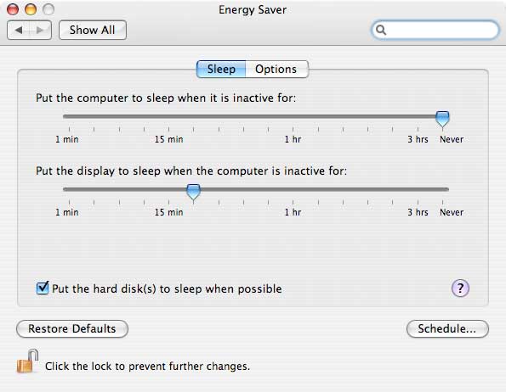This screenshot has width=506, height=392.
Task: Click the Restore Defaults button
Action: coord(72,328)
